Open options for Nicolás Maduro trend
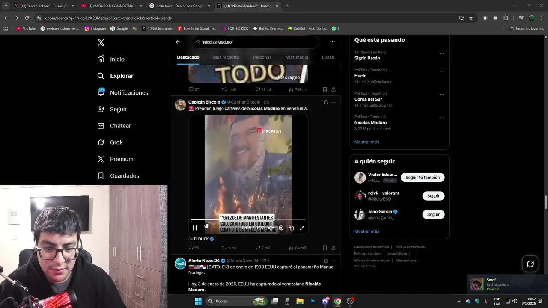Viewport: 548px width, 308px height. 442,118
